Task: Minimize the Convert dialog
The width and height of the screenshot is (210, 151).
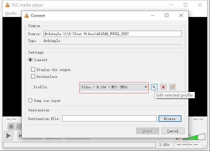Action: click(152, 15)
